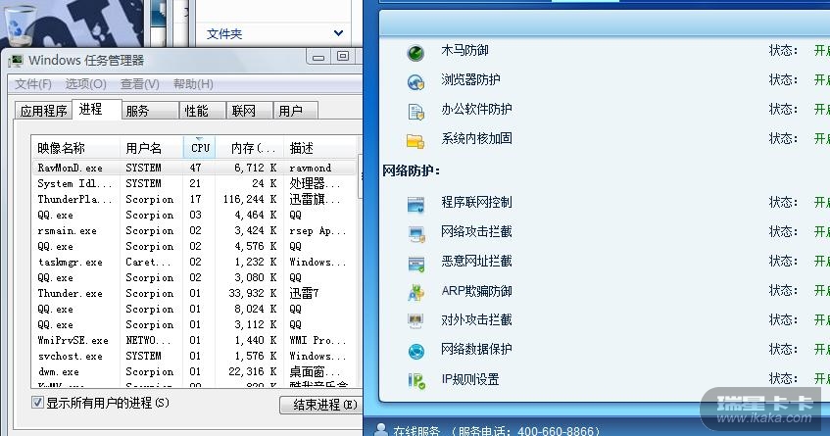Click the IP规则设置 label

(470, 379)
